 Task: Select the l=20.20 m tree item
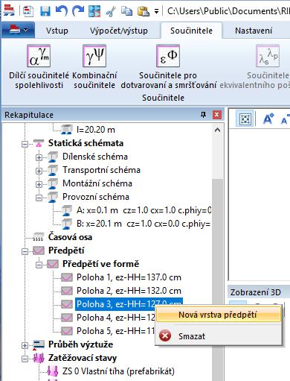point(96,130)
